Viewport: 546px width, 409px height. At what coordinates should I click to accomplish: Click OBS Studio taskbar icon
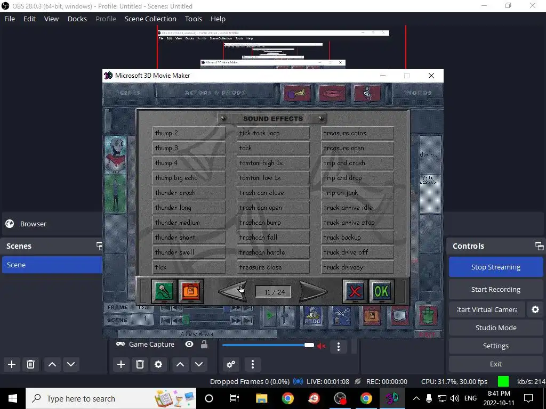tap(340, 398)
